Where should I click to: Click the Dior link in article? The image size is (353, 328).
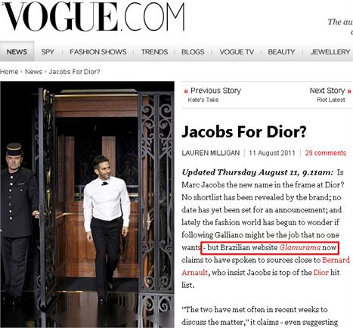point(321,273)
